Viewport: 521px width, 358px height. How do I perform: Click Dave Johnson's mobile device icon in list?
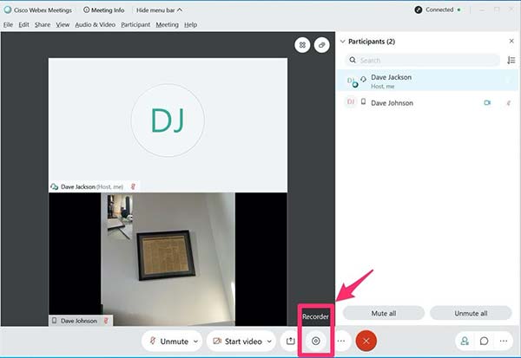pos(364,102)
